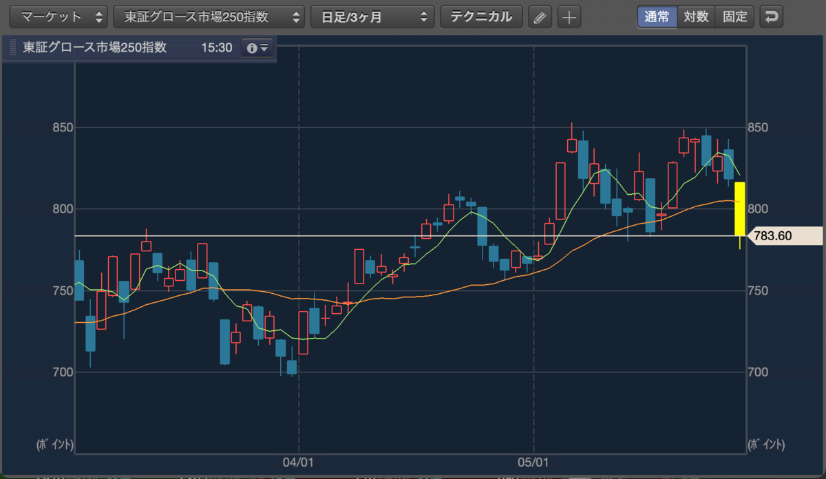Open the info dropdown beside 15:30

coord(257,48)
